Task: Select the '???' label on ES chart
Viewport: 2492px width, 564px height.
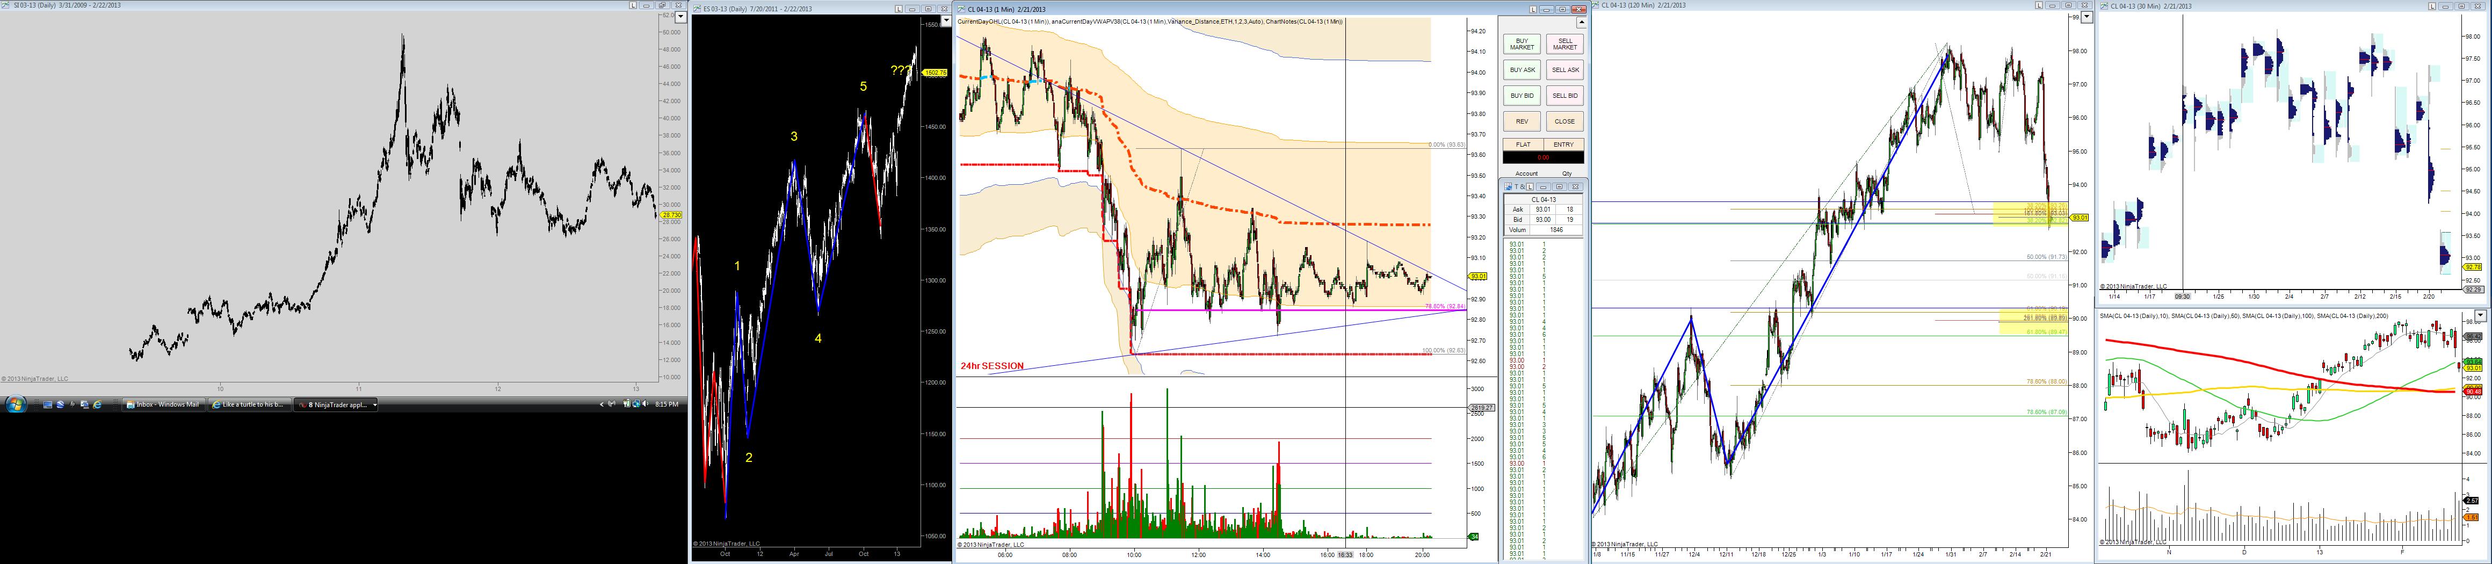Action: (901, 70)
